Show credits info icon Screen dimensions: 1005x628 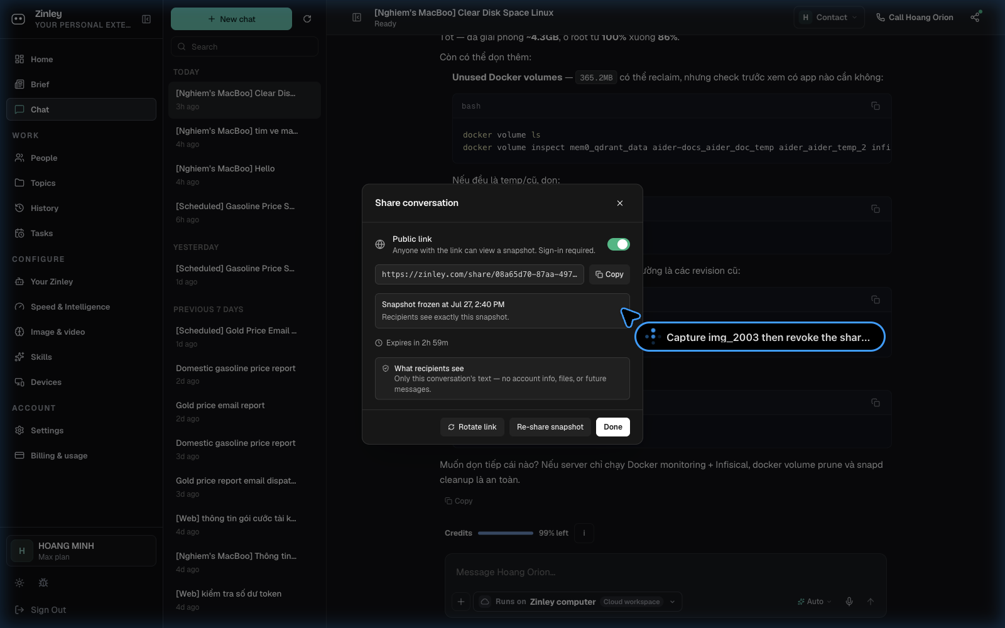tap(584, 533)
